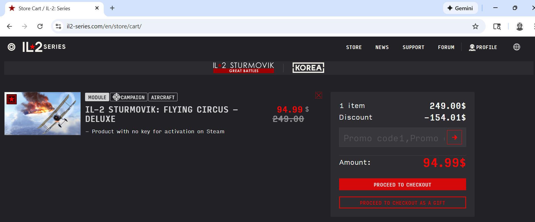Screen dimensions: 535x222
Task: Open Google Lens search icon
Action: (497, 26)
